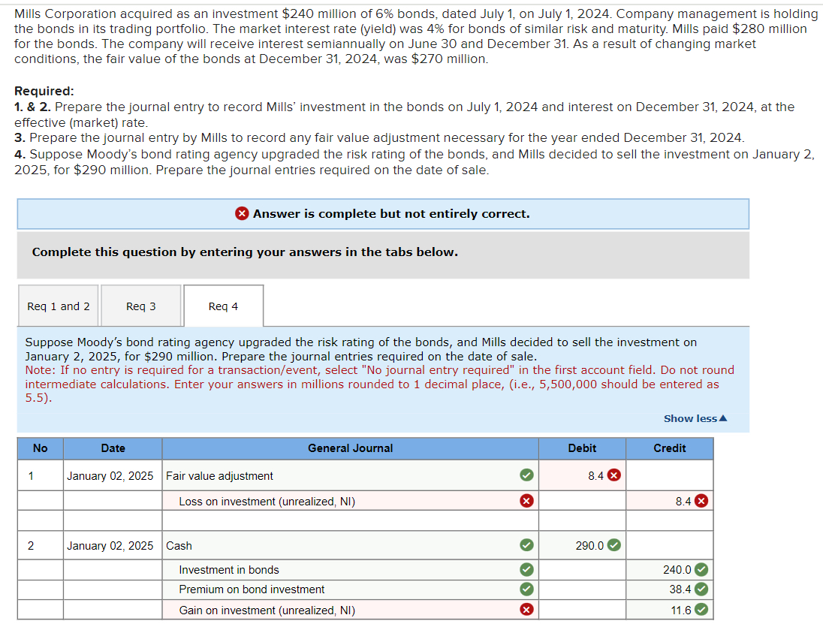The width and height of the screenshot is (823, 624).
Task: Click the red X beside Gain on investment (unrealized, NI)
Action: [x=526, y=610]
